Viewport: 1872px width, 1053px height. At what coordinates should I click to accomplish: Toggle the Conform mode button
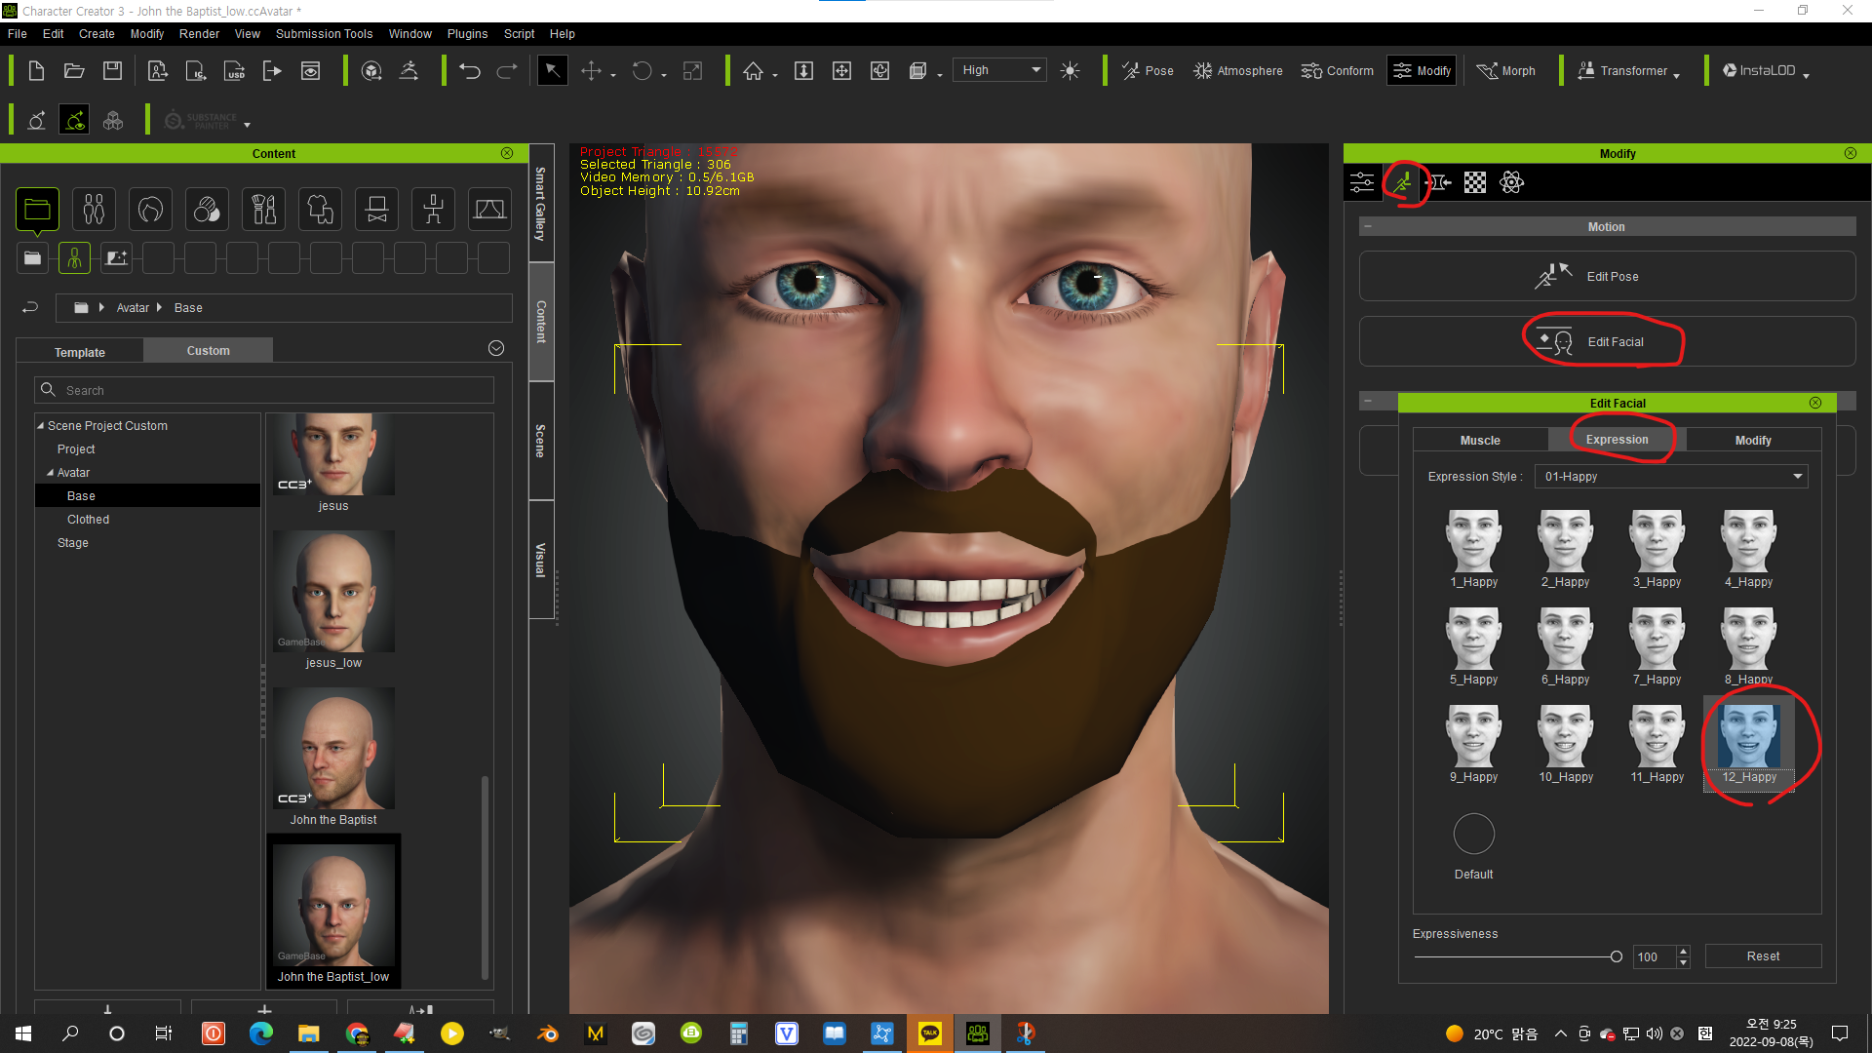[1337, 70]
